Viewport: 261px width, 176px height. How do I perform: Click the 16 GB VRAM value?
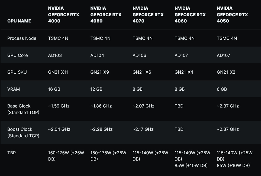54,89
